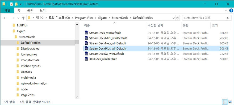Select the StreamDeckXL_winDefault file name
Viewport: 234px width, 105px height.
[x=106, y=54]
